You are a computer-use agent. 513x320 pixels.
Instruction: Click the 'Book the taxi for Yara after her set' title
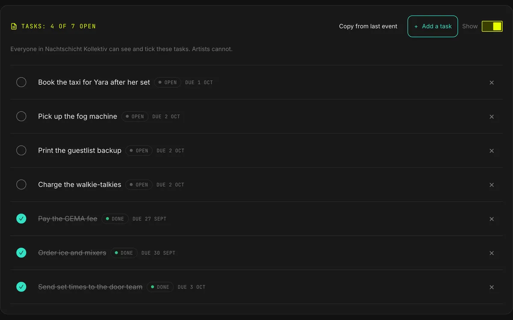(x=94, y=82)
